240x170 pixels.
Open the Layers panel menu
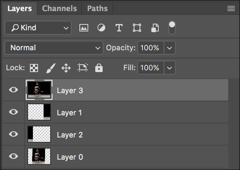231,8
